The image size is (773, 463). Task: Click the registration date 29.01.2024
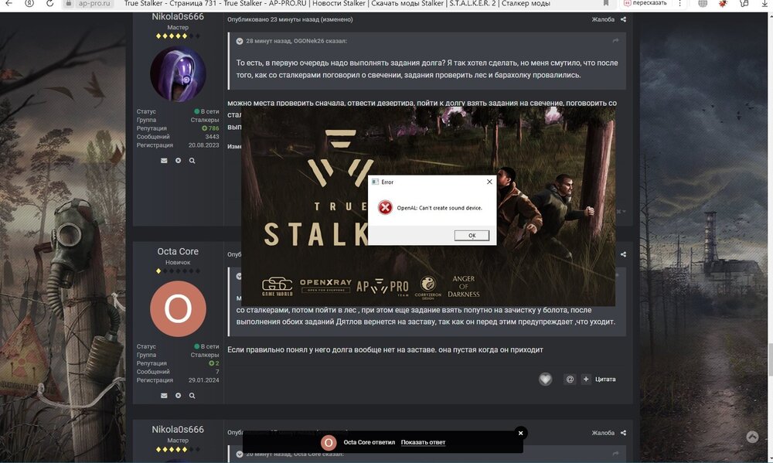[203, 380]
